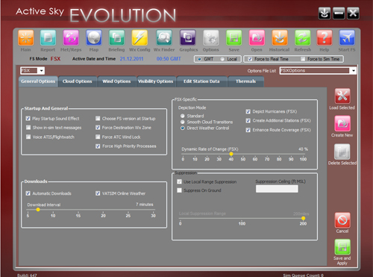The height and width of the screenshot is (277, 373).
Task: Click the Load Selected tools icon
Action: [x=342, y=96]
